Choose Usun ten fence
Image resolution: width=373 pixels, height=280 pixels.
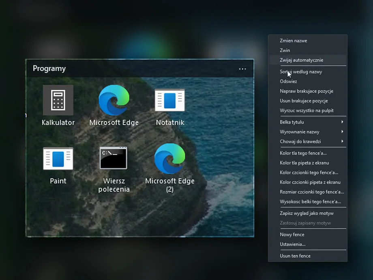[308, 256]
